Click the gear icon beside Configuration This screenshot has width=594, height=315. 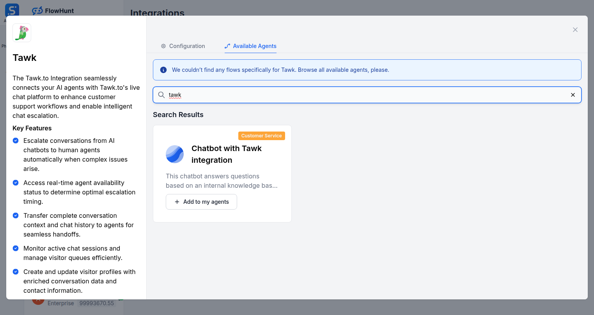tap(163, 46)
